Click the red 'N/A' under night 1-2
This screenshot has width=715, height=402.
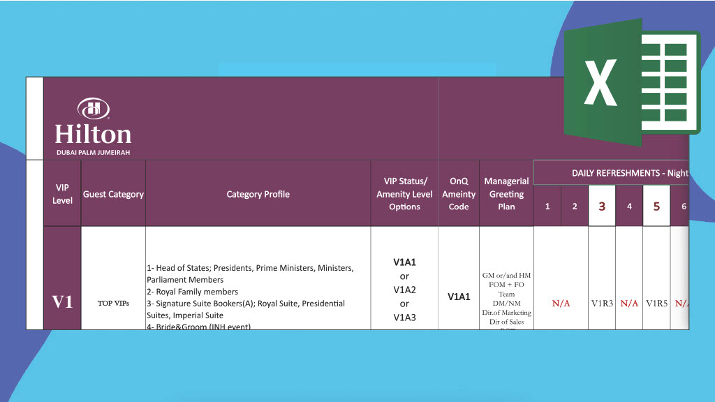coord(561,303)
